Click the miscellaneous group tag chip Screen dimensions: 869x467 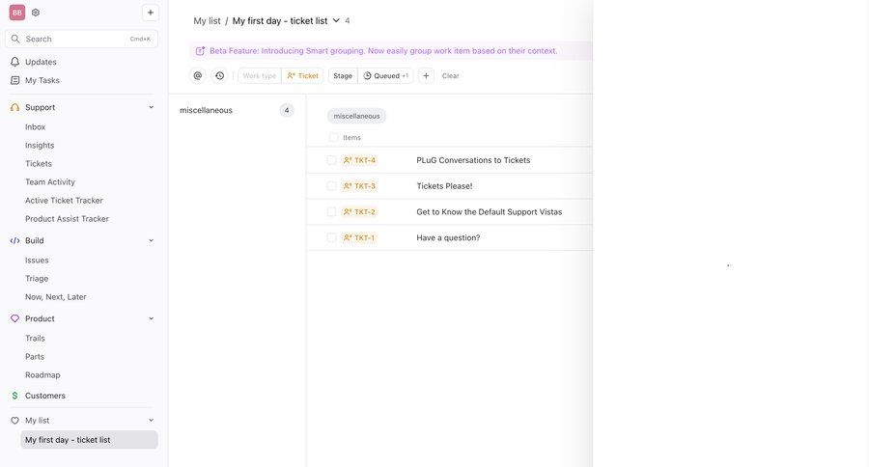click(357, 116)
